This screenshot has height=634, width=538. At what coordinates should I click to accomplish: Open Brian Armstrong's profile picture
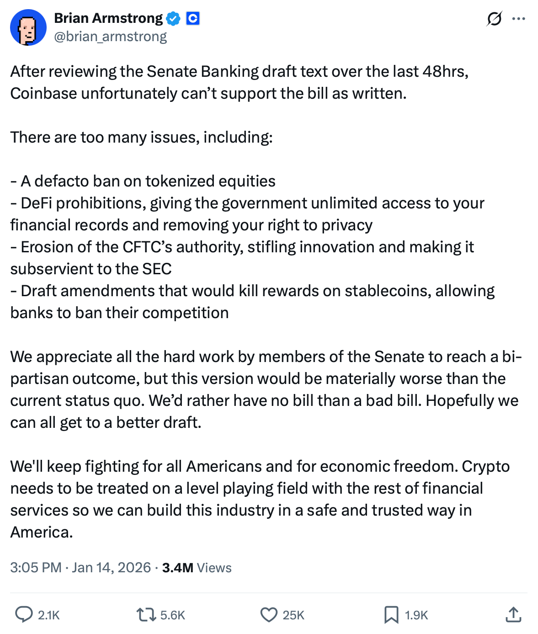coord(28,27)
